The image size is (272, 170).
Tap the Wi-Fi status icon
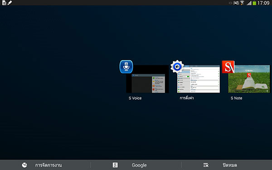pyautogui.click(x=243, y=3)
